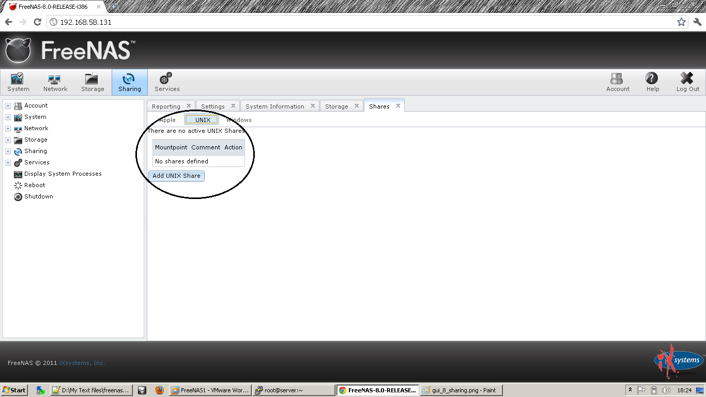Click Shutdown in the sidebar tree
Viewport: 706px width, 397px height.
pyautogui.click(x=38, y=196)
